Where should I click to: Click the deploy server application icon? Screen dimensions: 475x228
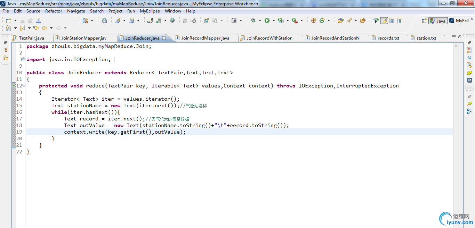tap(150, 20)
